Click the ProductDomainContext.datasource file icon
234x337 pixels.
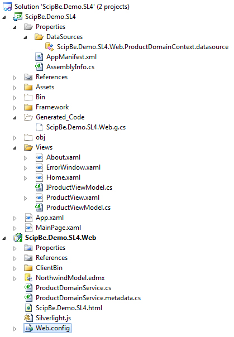point(49,47)
